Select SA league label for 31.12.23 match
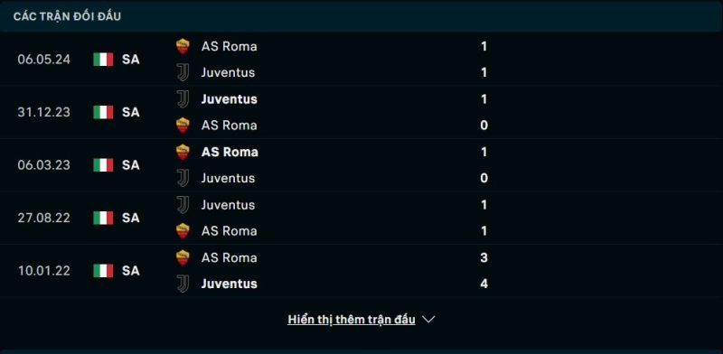The width and height of the screenshot is (723, 354). pyautogui.click(x=130, y=112)
